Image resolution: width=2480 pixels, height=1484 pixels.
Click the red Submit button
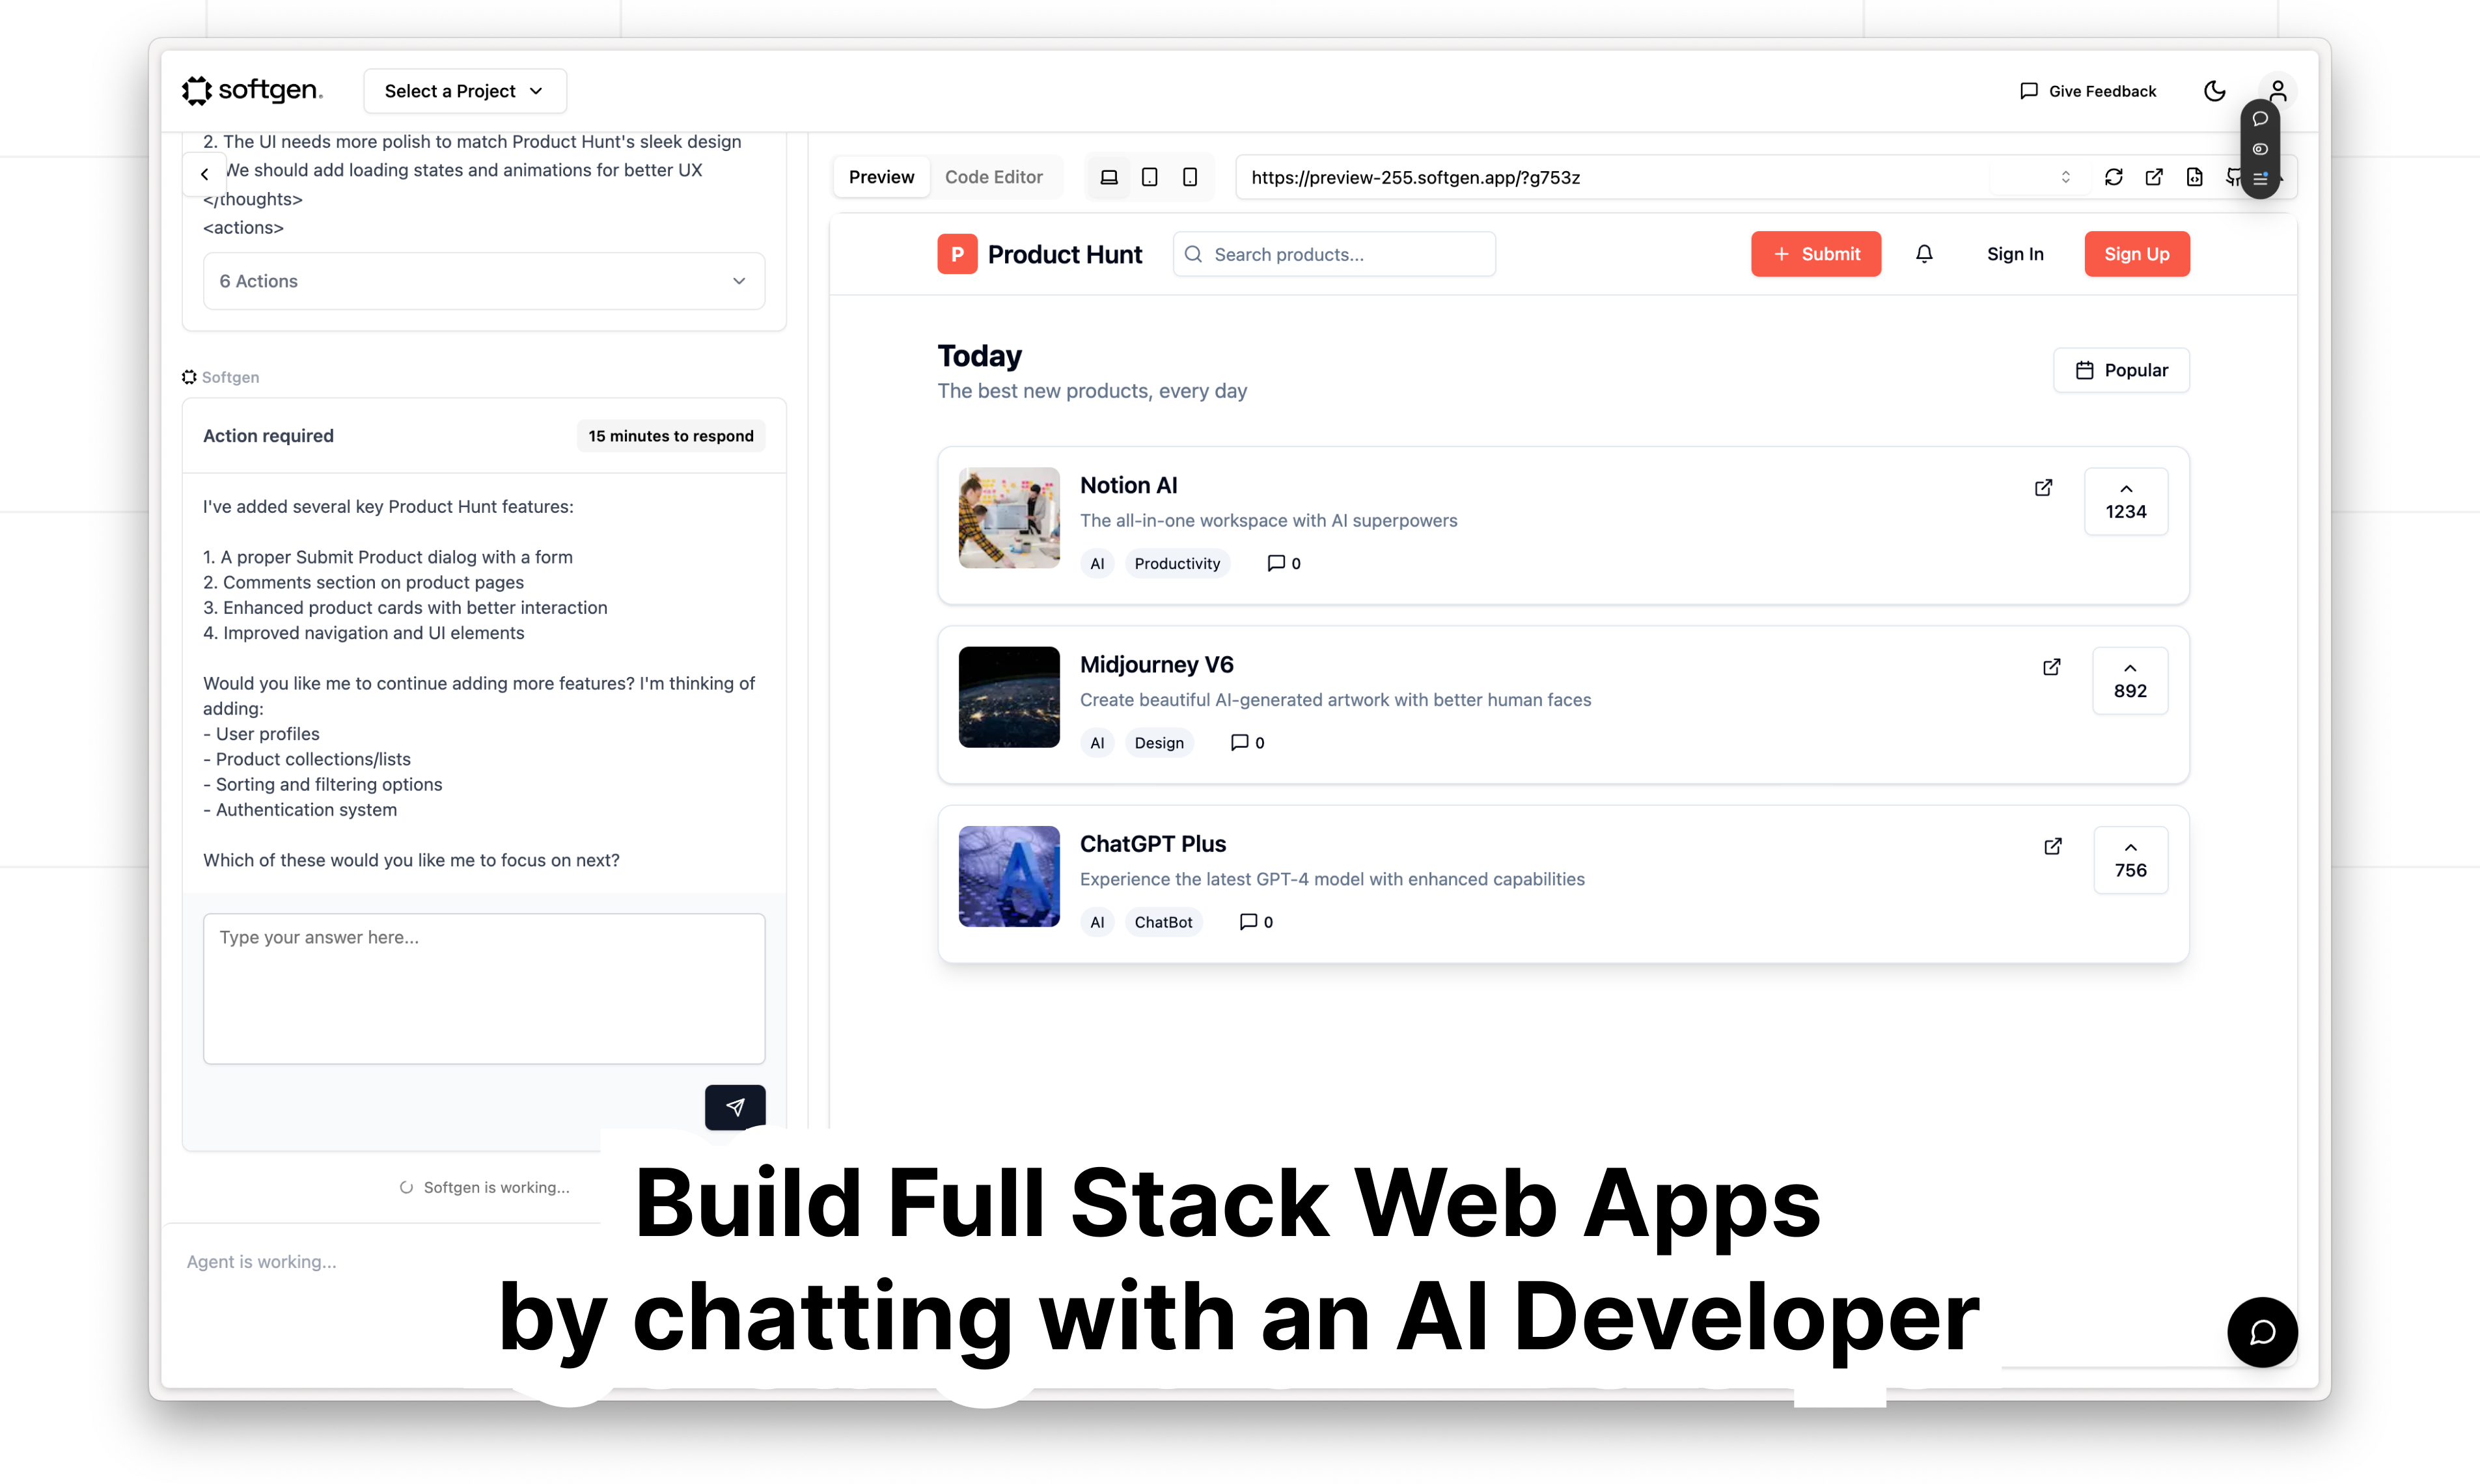1816,254
